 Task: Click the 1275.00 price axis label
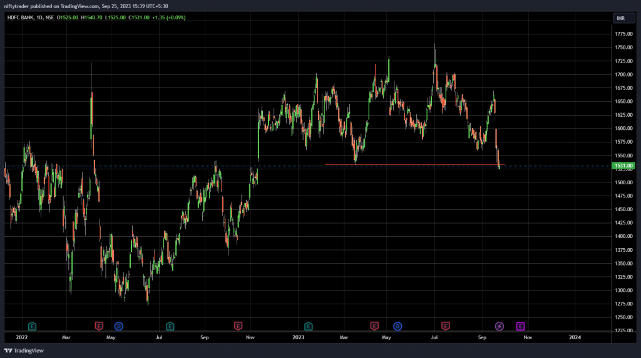point(624,304)
